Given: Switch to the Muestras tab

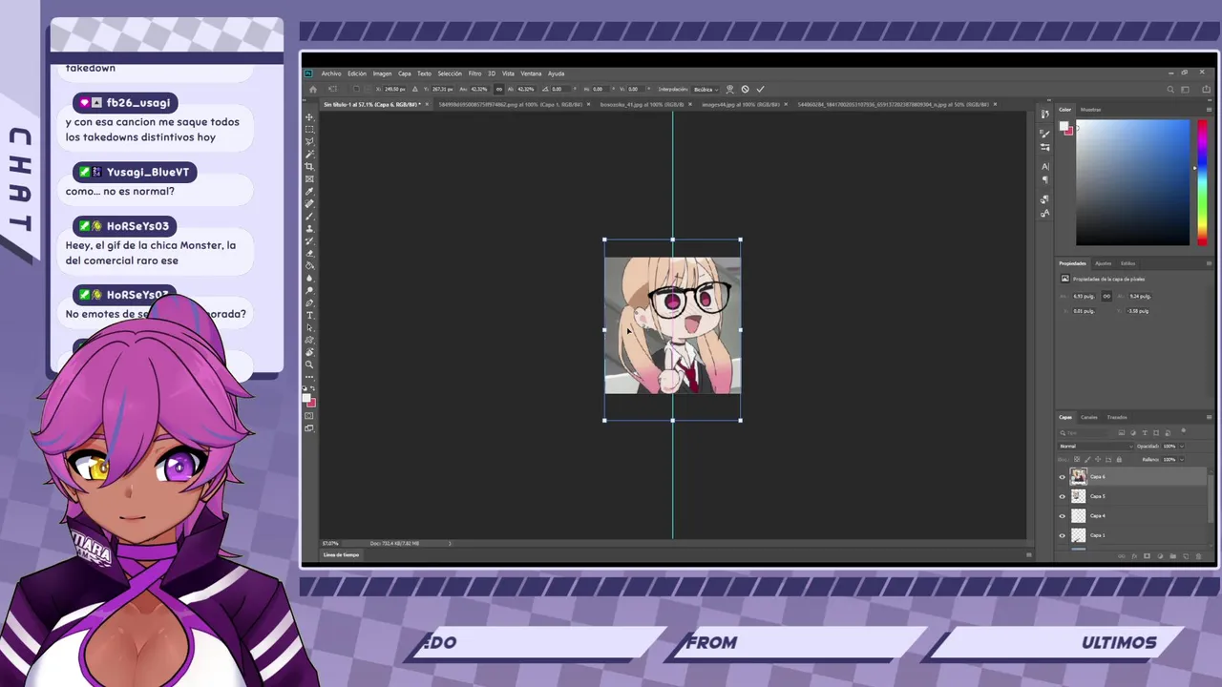Looking at the screenshot, I should [1090, 110].
